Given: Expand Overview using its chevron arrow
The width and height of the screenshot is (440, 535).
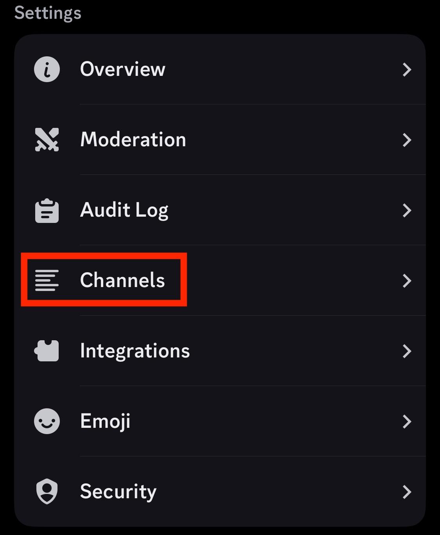Looking at the screenshot, I should [x=407, y=70].
